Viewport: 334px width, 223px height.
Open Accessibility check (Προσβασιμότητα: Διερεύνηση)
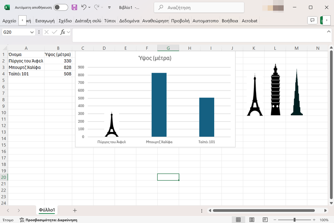[x=49, y=220]
